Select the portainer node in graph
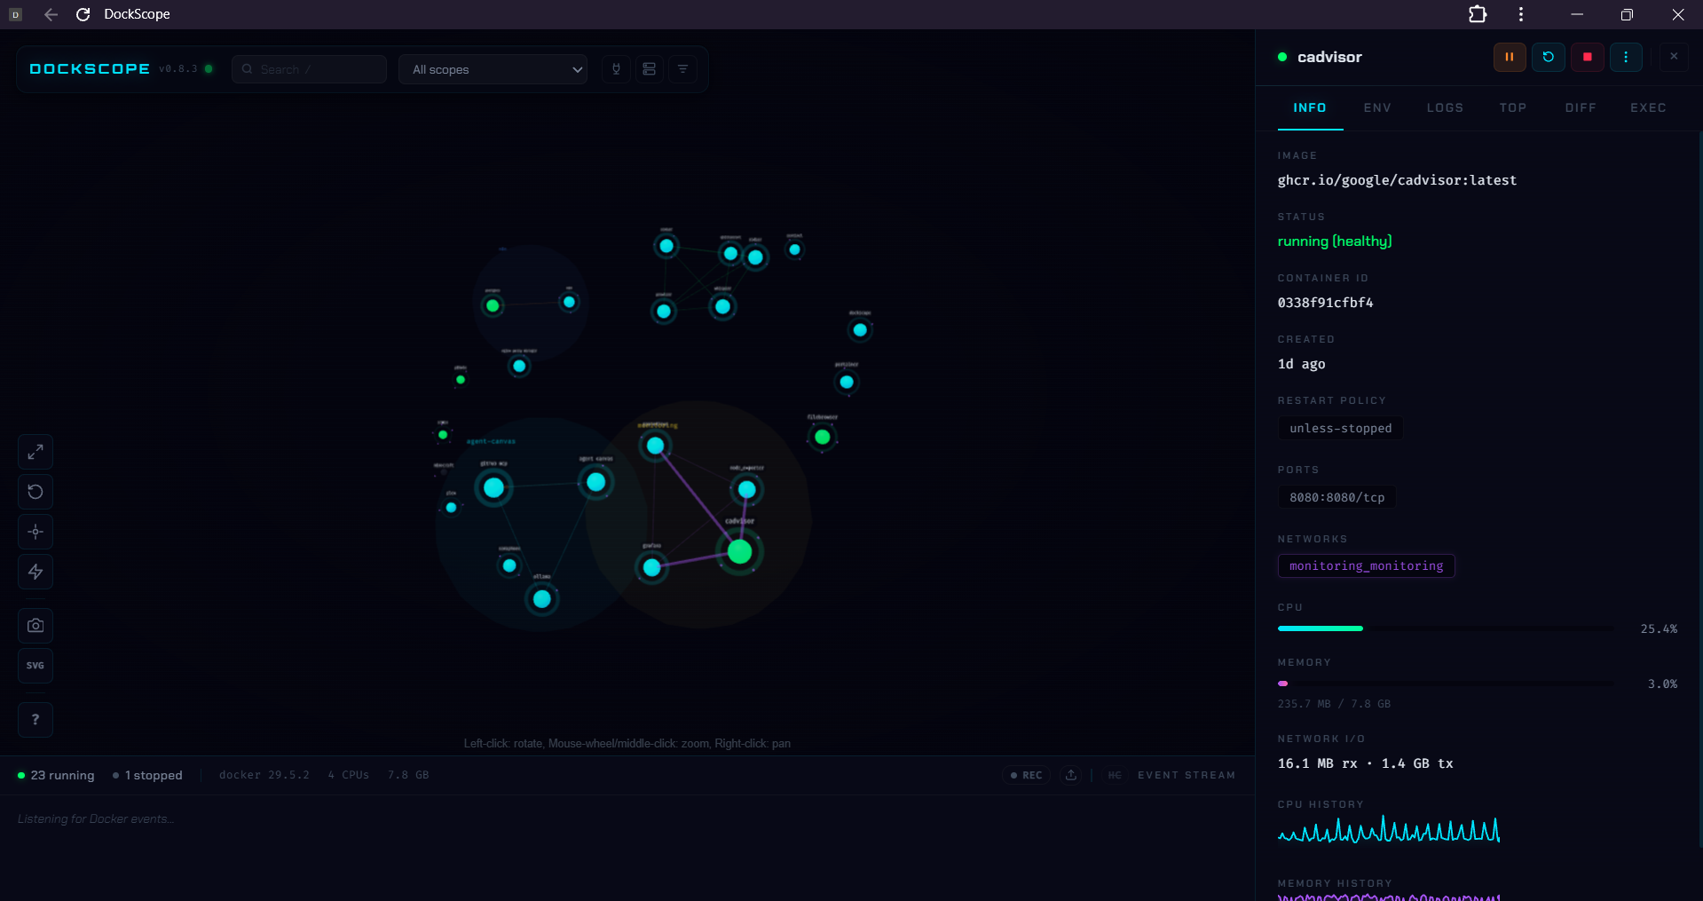Viewport: 1703px width, 901px height. pos(847,382)
